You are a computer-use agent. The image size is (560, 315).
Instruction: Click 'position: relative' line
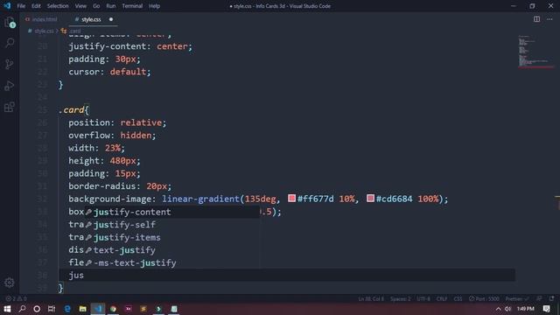117,122
